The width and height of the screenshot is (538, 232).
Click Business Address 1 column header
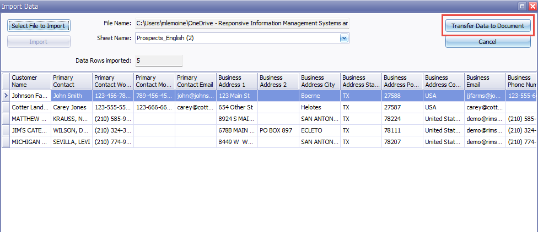pos(236,81)
